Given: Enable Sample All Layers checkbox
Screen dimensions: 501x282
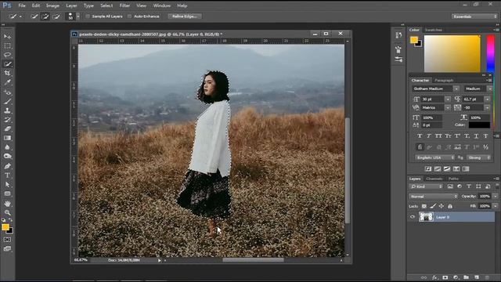Looking at the screenshot, I should coord(88,16).
